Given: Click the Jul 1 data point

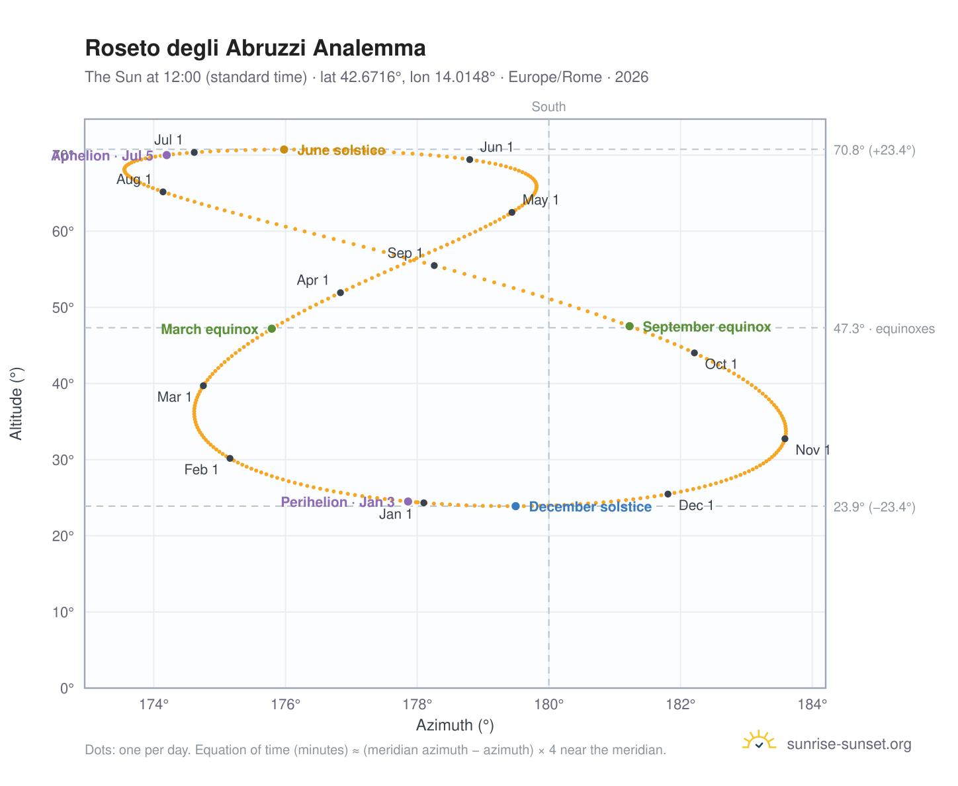Looking at the screenshot, I should [194, 152].
